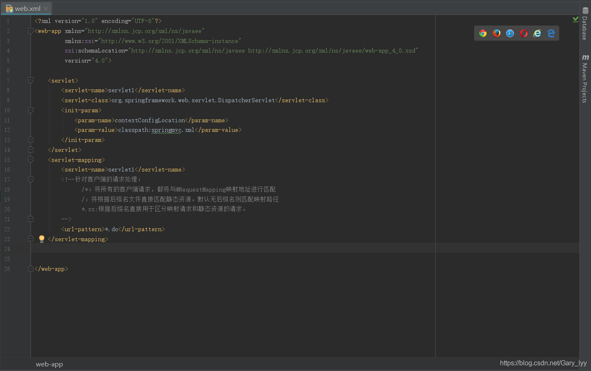The height and width of the screenshot is (371, 591).
Task: Collapse the web-app tag fold on line 2
Action: (x=30, y=31)
